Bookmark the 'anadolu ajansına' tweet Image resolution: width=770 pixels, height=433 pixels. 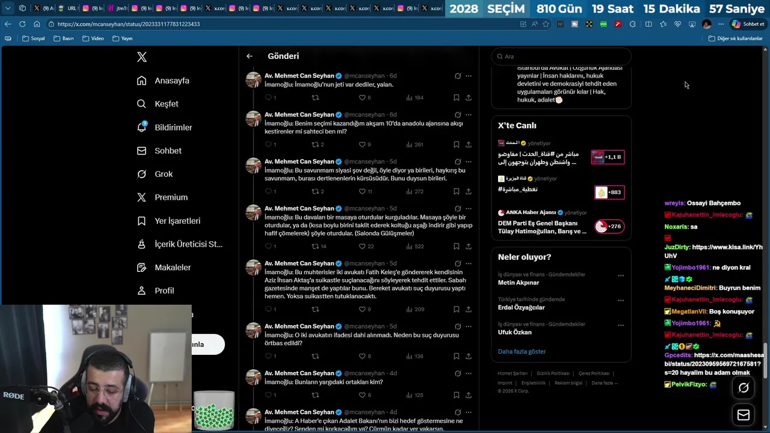[457, 144]
